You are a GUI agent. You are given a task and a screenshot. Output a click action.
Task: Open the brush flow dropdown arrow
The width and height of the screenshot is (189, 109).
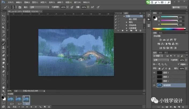(88, 7)
